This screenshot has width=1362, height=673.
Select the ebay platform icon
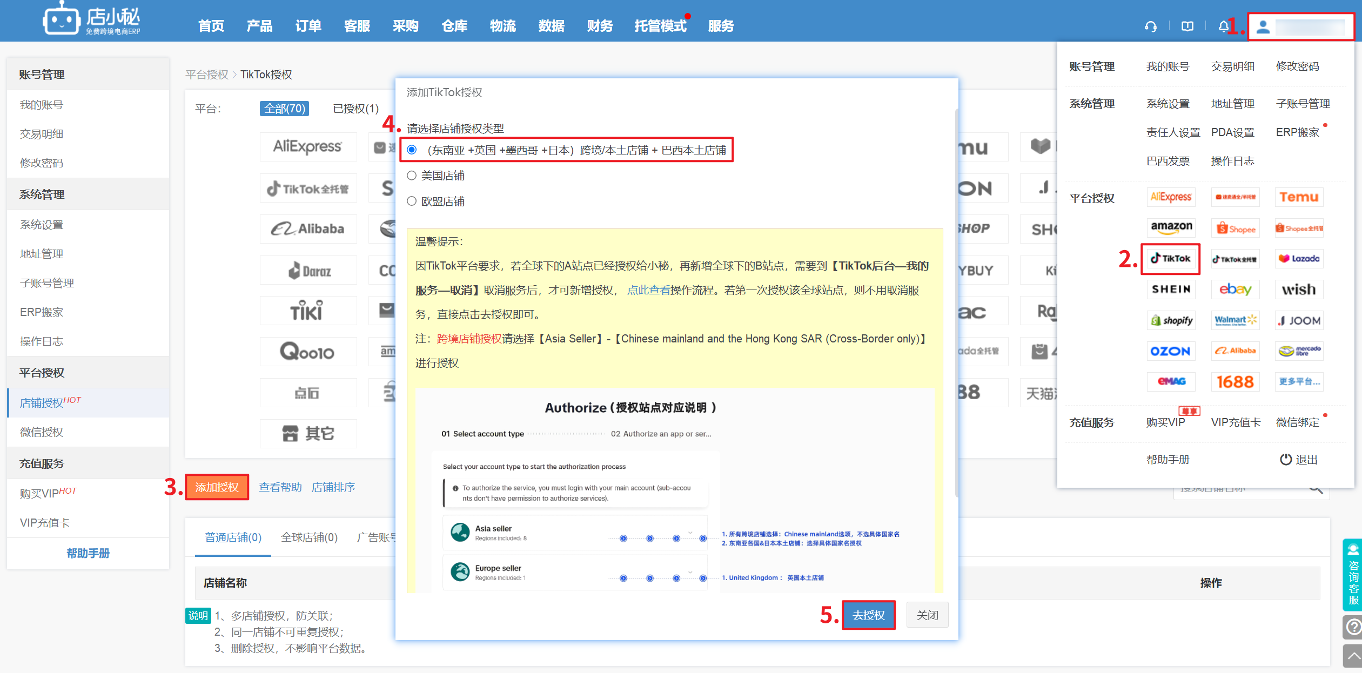[1235, 290]
